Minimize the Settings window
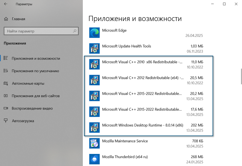 coord(212,4)
